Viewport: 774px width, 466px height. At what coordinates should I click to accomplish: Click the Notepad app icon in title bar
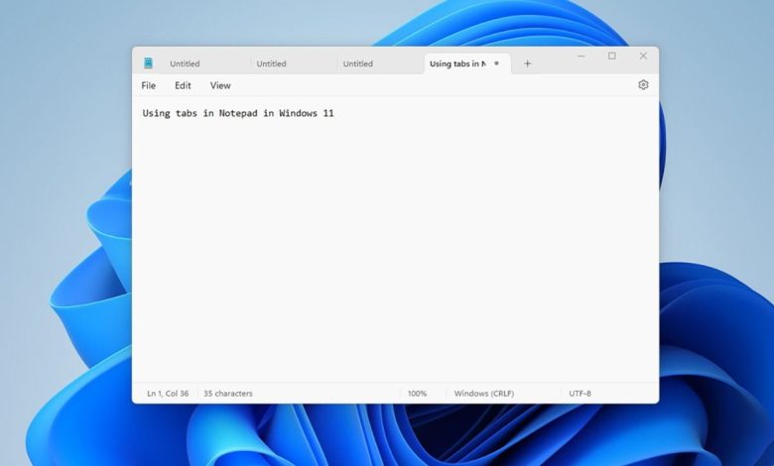148,63
